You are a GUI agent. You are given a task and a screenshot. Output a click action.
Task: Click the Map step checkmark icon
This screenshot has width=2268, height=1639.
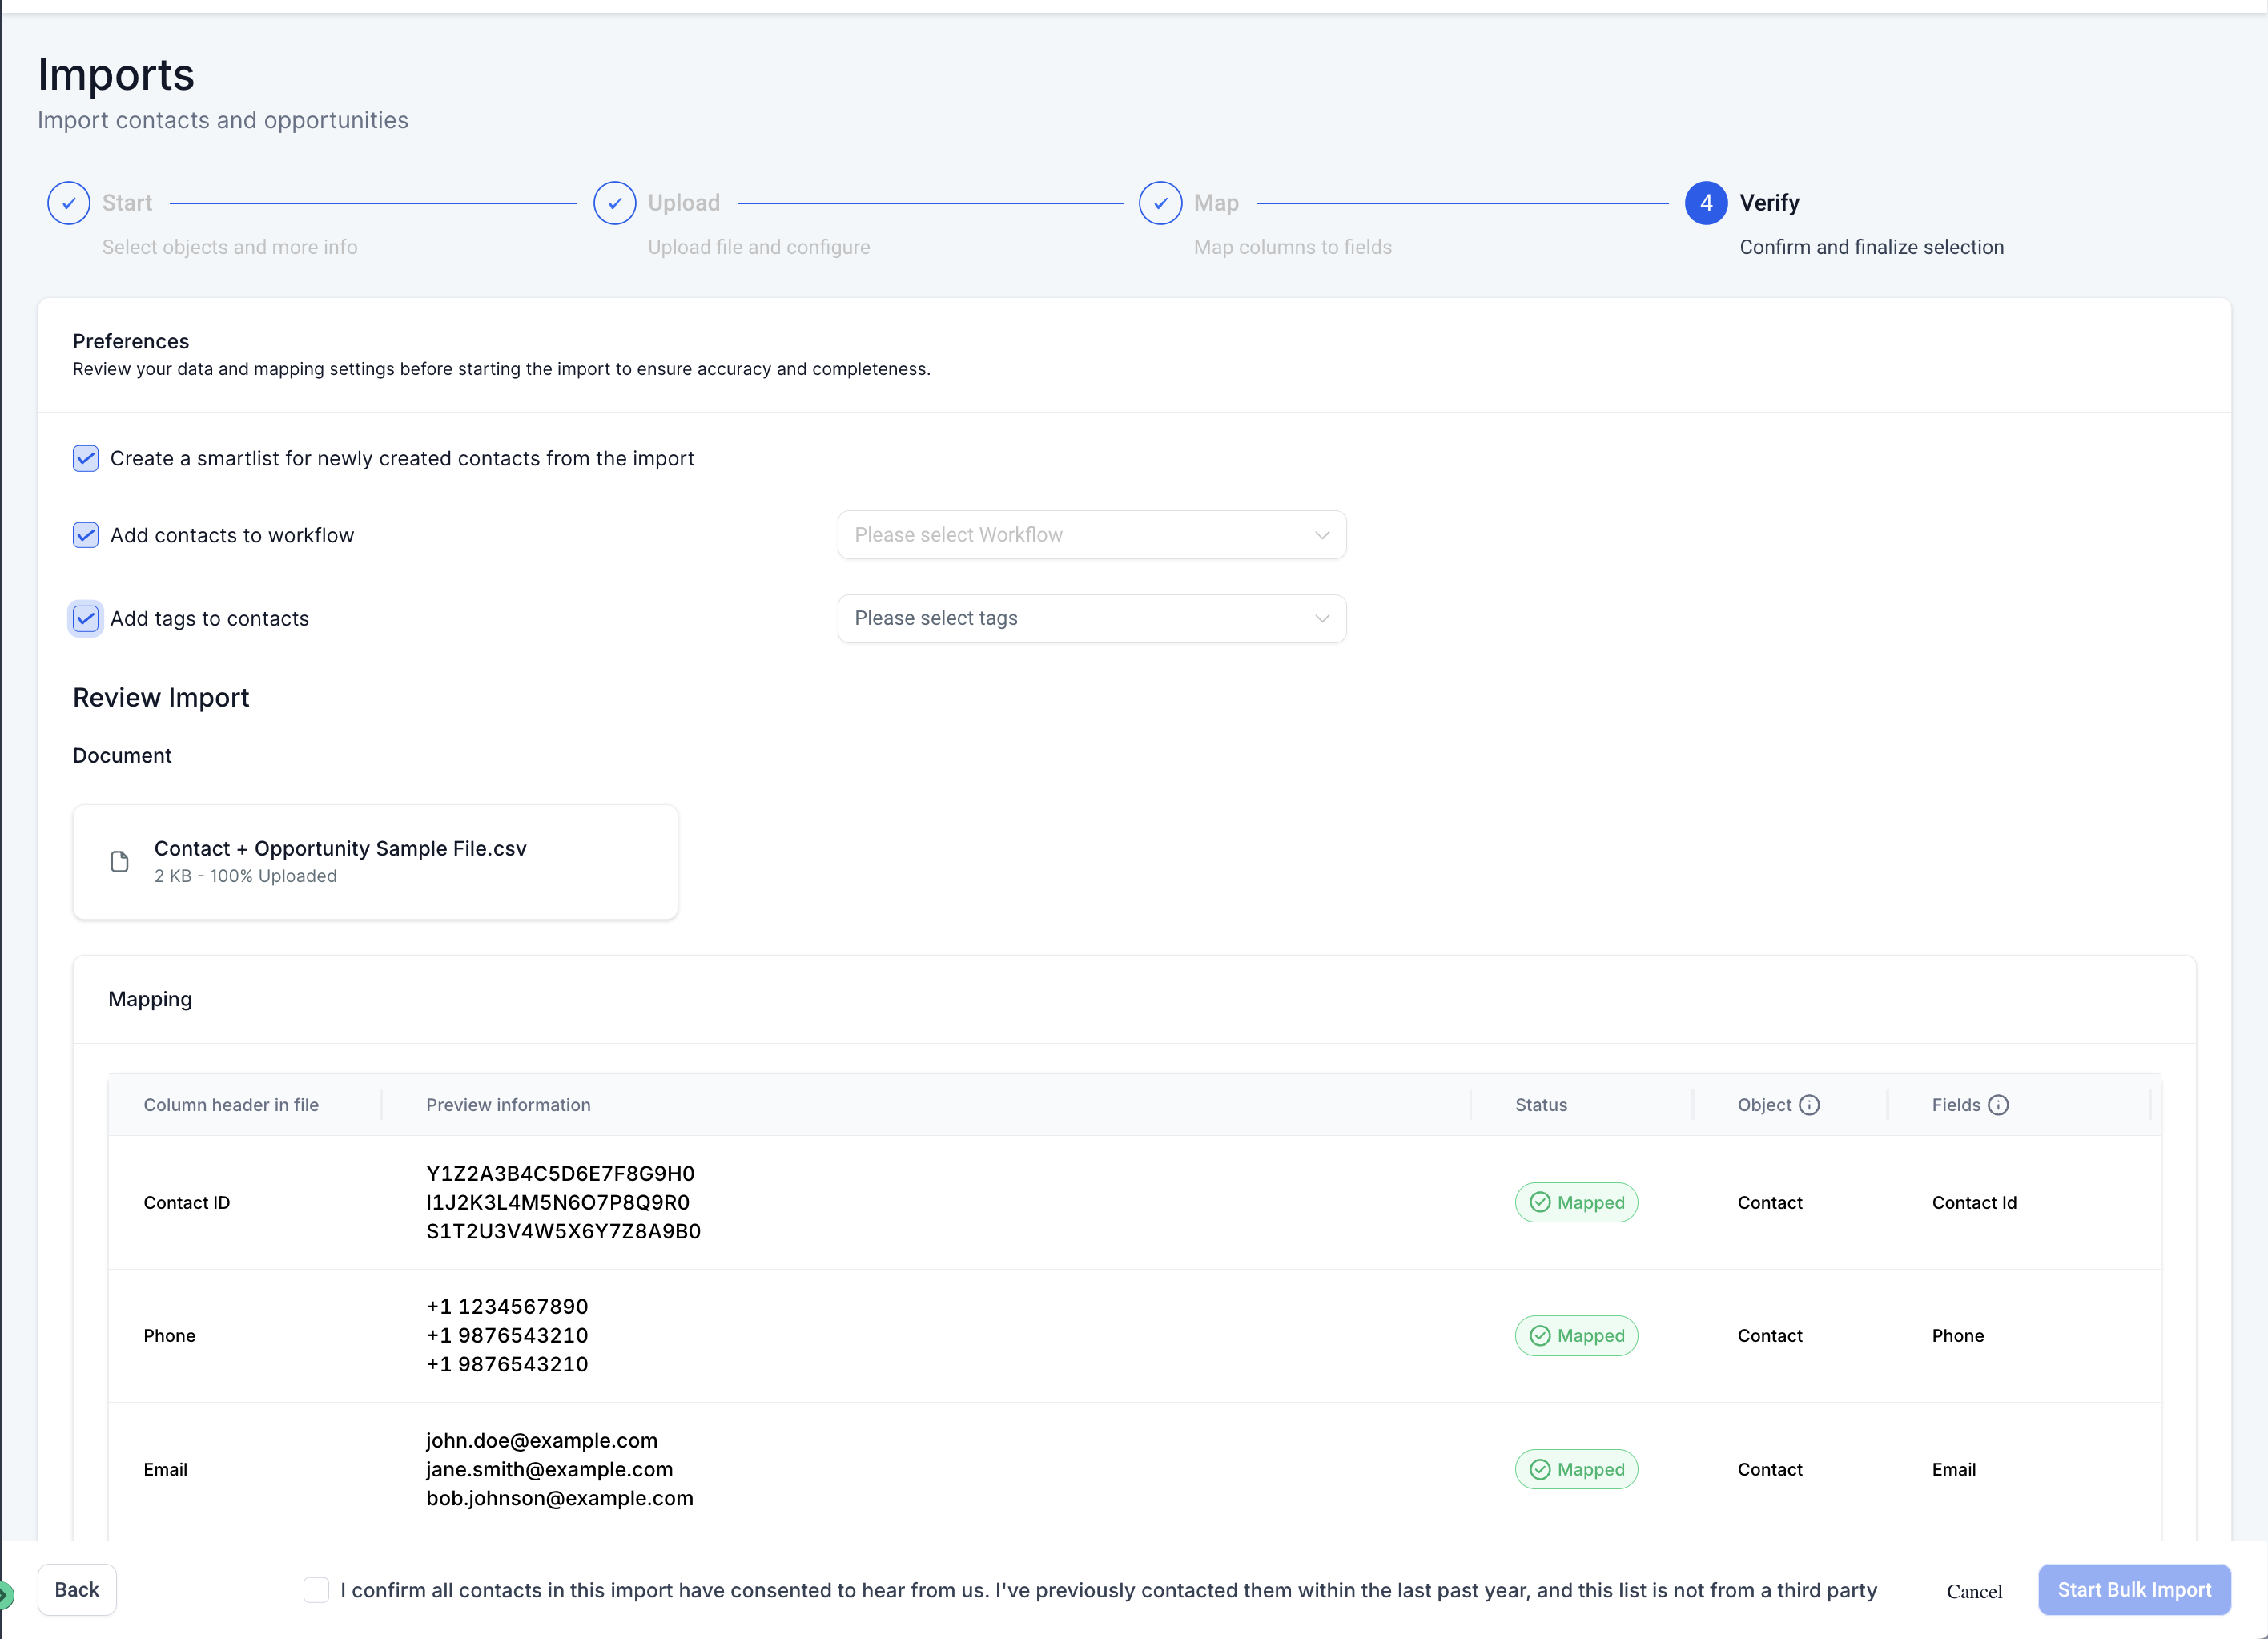point(1160,203)
